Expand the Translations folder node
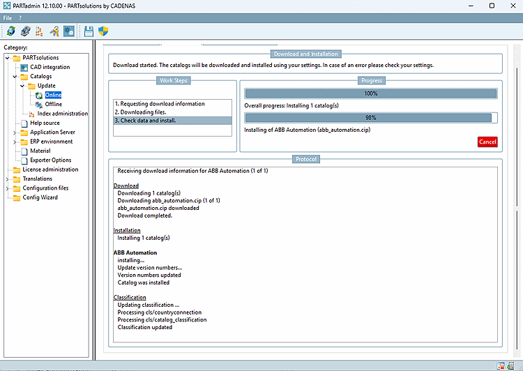Image resolution: width=523 pixels, height=371 pixels. tap(8, 179)
